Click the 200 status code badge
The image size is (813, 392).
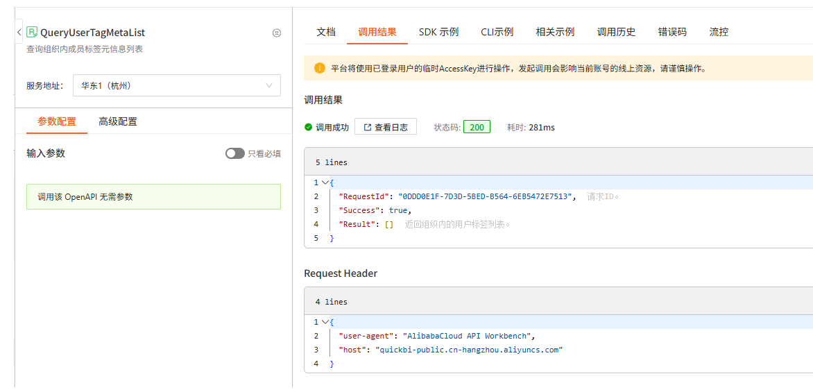pos(477,127)
